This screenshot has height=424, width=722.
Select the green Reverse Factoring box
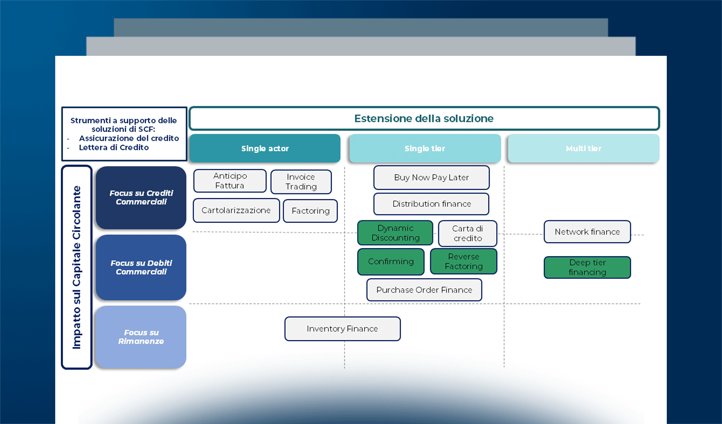click(x=463, y=261)
